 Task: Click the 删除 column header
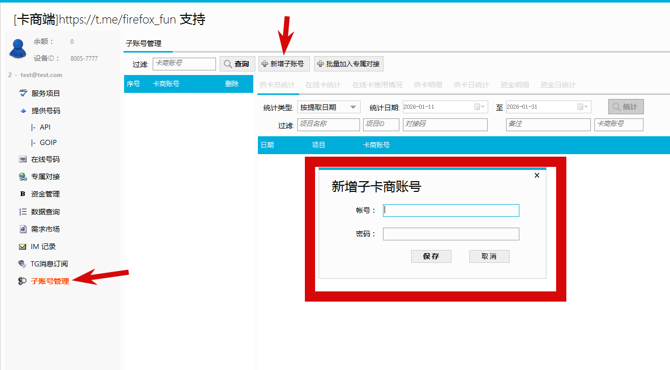point(232,84)
